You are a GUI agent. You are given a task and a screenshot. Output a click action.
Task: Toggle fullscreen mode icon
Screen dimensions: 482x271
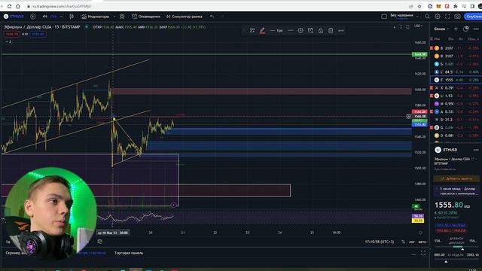click(447, 17)
